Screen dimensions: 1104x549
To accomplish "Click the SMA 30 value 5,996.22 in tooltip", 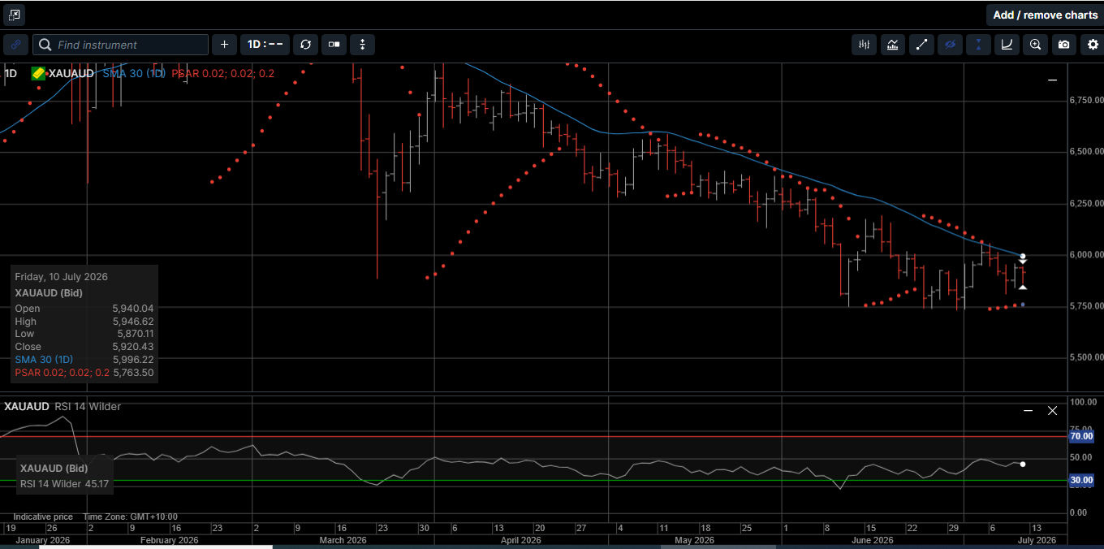I will 133,359.
